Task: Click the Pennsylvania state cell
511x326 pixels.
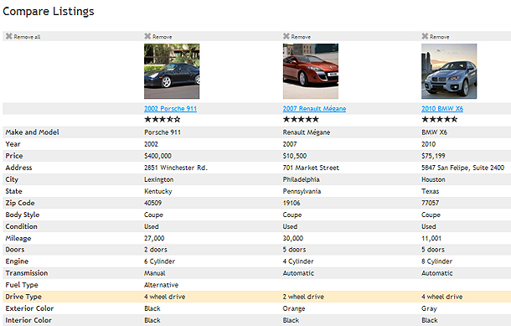Action: click(x=302, y=191)
